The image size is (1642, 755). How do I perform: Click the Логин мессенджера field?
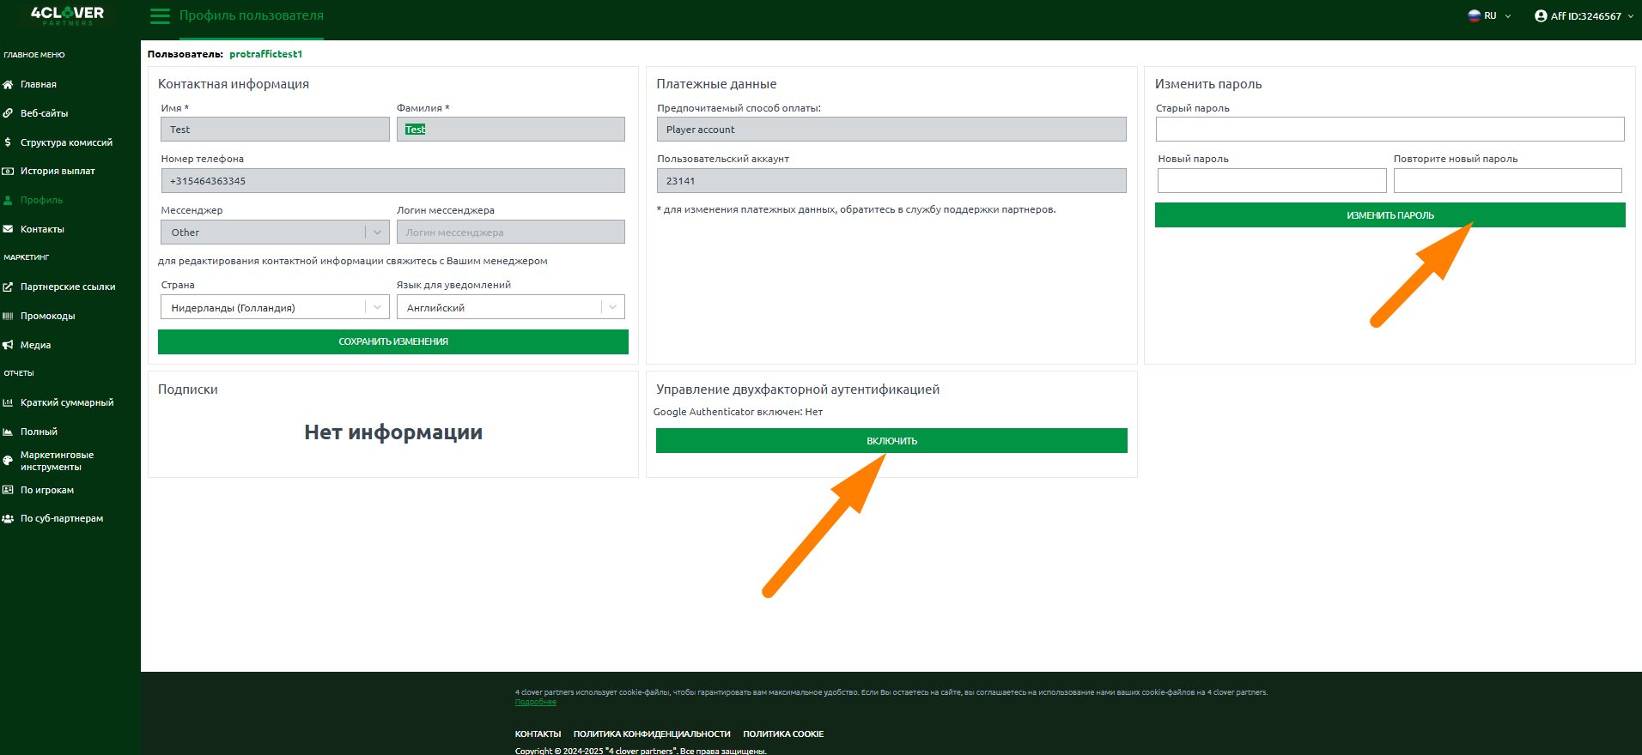(x=511, y=232)
